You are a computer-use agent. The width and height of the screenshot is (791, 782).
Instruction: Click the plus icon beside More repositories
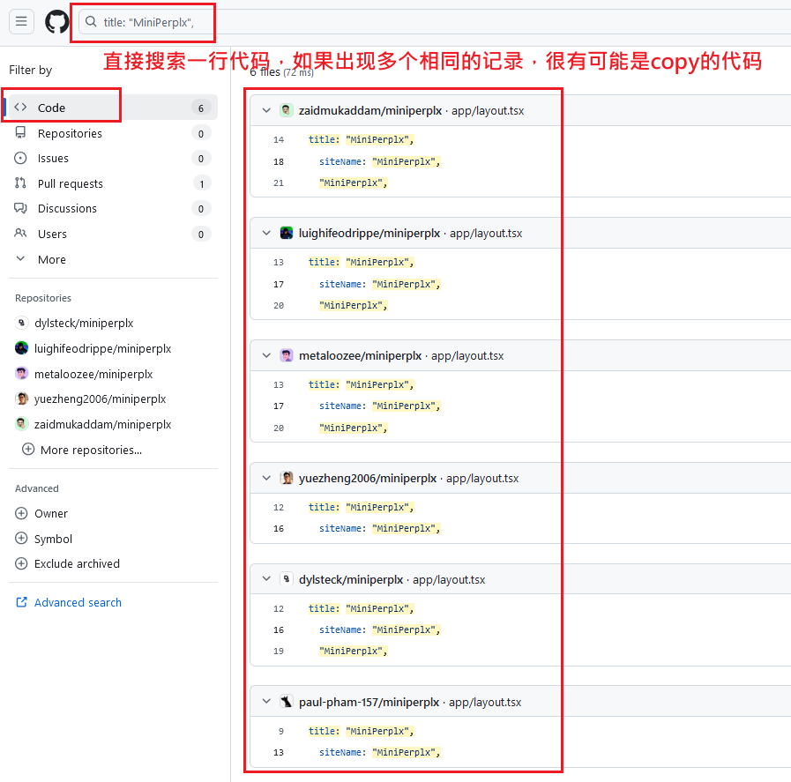tap(28, 450)
